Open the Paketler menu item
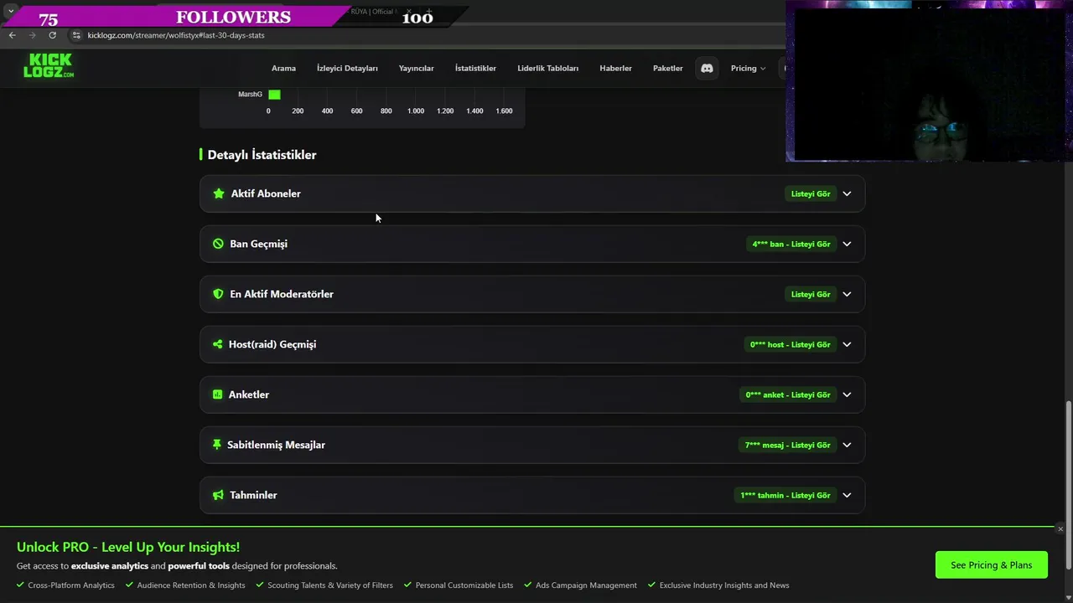This screenshot has height=603, width=1073. click(x=667, y=68)
